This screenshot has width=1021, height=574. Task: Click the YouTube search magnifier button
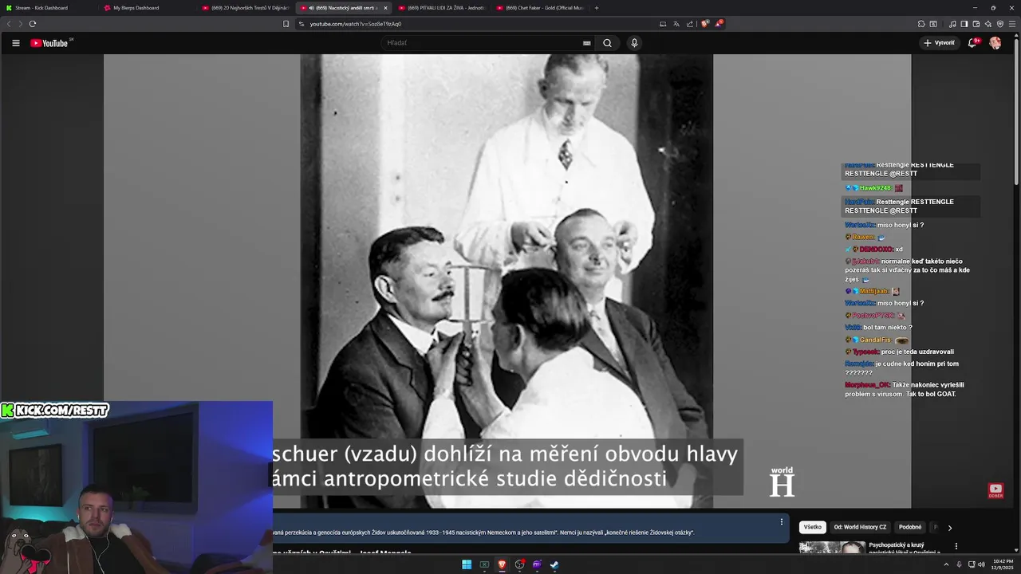607,43
